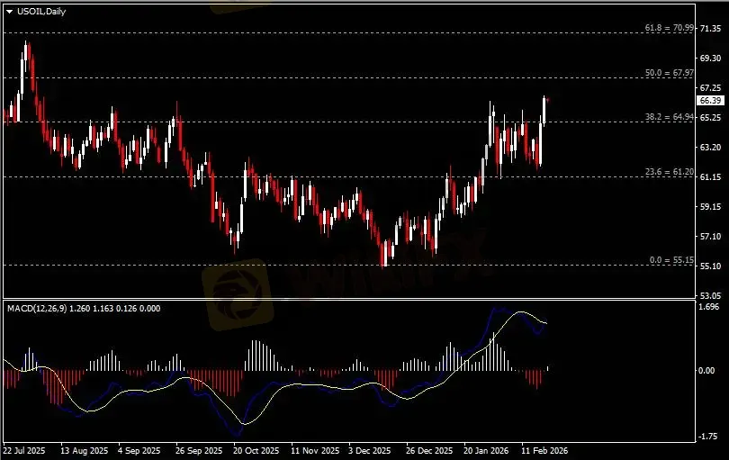Click the 61.8 = 70.99 Fibonacci label
729x460 pixels.
(670, 29)
